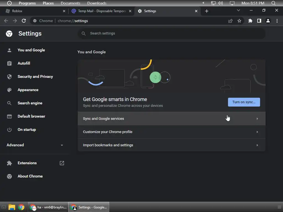
Task: Click the Search settings field
Action: pos(171,33)
